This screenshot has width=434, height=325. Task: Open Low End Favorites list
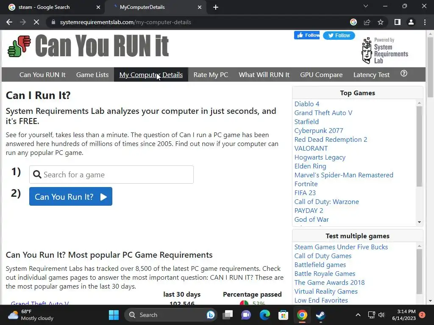pyautogui.click(x=321, y=300)
